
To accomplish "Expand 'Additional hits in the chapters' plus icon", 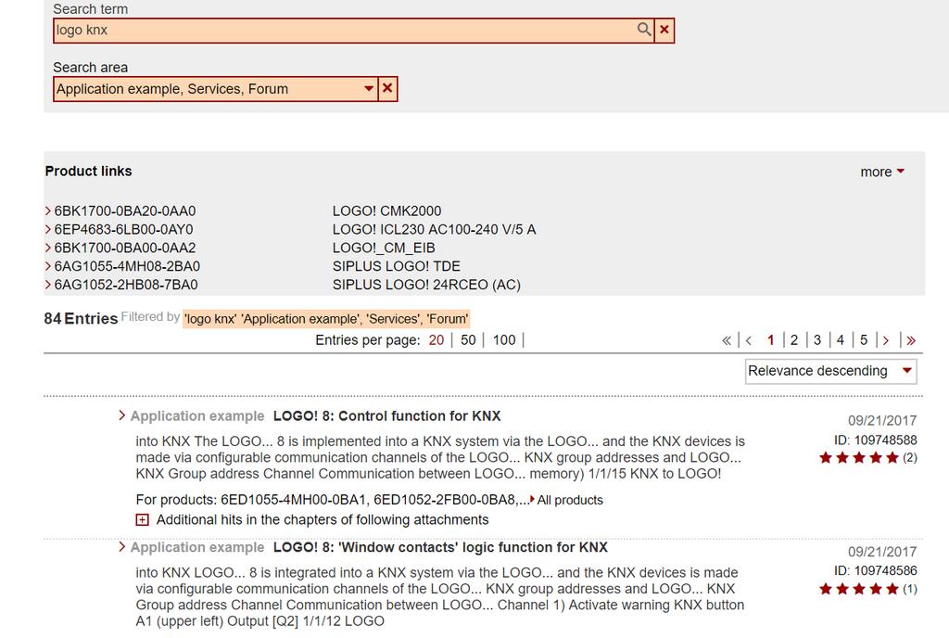I will (x=142, y=520).
